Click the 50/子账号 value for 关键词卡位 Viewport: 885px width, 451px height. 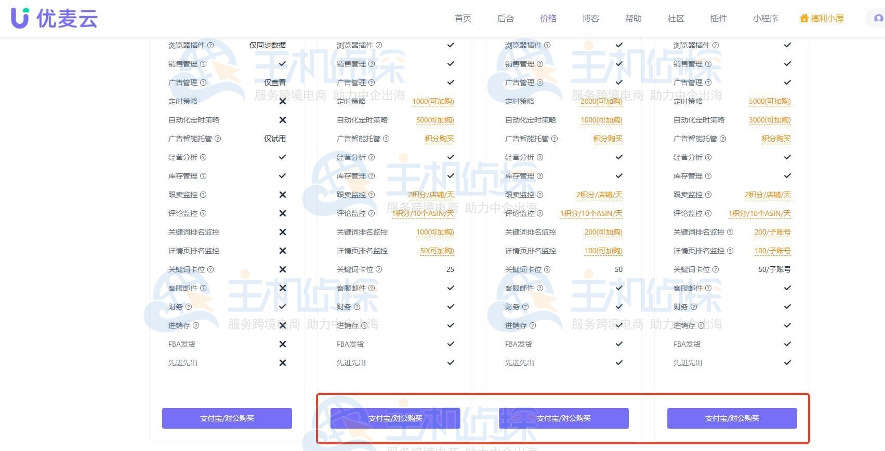click(775, 269)
